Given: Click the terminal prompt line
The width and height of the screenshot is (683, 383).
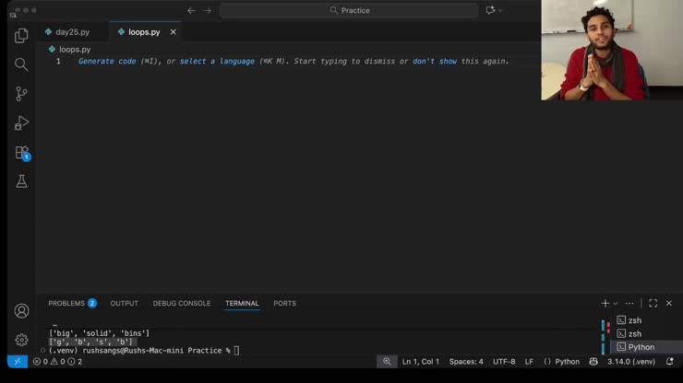Looking at the screenshot, I should click(144, 351).
